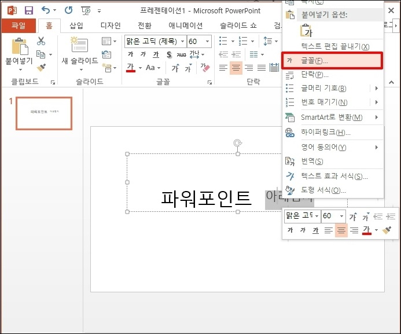The image size is (401, 334).
Task: Start slideshow from beginning icon
Action: click(x=86, y=11)
